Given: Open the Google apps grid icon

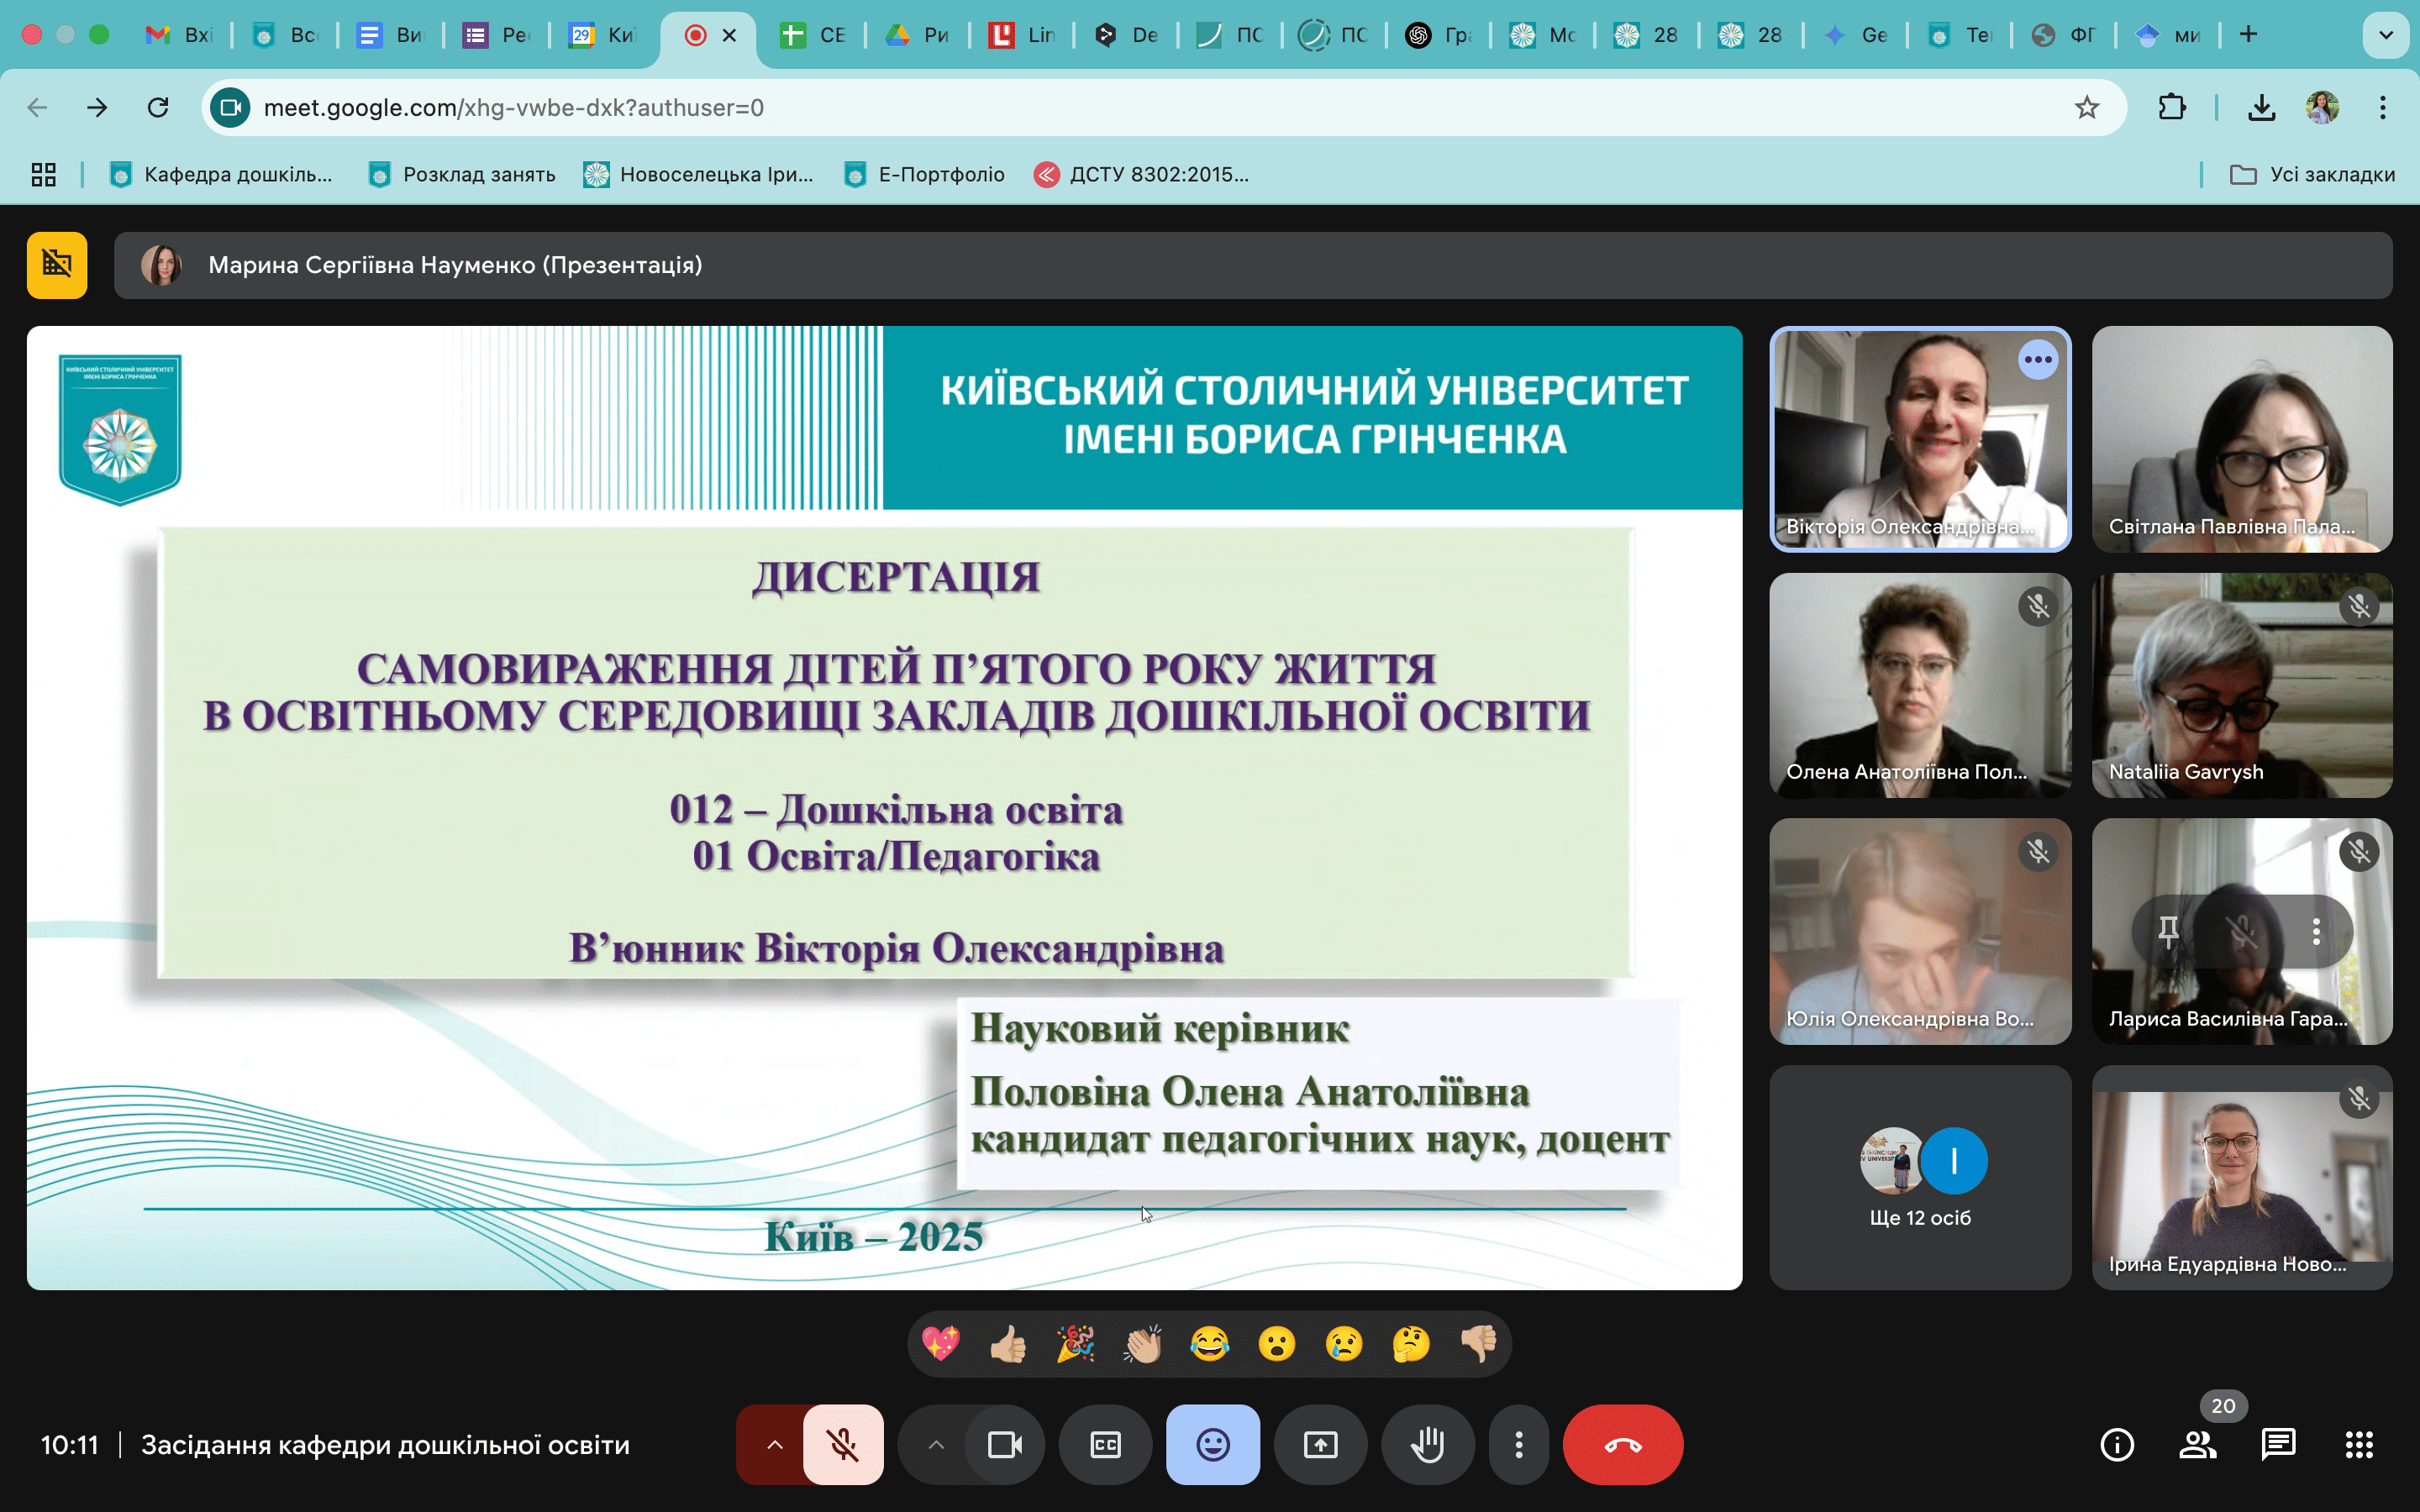Looking at the screenshot, I should [x=2359, y=1444].
